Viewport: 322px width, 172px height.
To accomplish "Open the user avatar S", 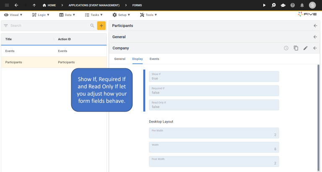I will tap(312, 5).
